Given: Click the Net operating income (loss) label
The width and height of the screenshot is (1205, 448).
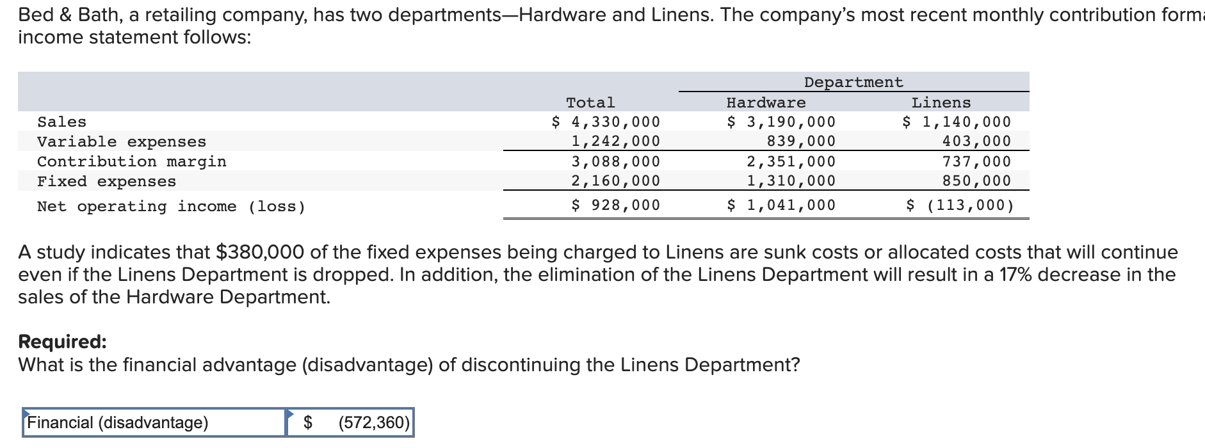Looking at the screenshot, I should [172, 206].
